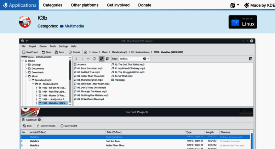Click the Burn button in project toolbar
This screenshot has width=275, height=149.
coord(27,126)
